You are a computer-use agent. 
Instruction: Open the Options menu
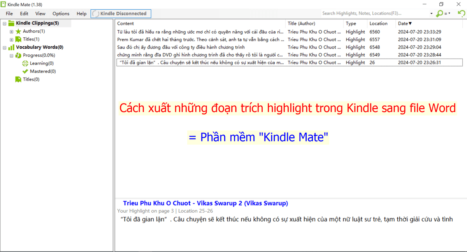61,13
